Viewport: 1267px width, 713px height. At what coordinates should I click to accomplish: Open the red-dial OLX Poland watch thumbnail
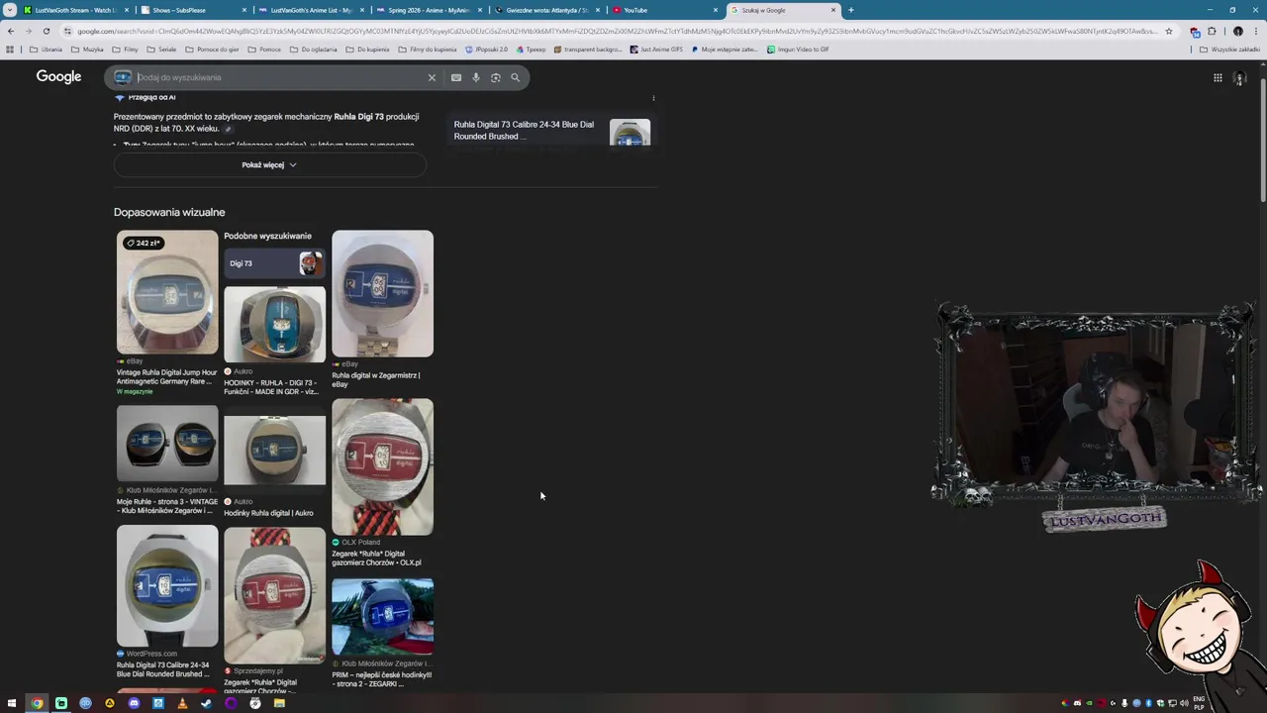pyautogui.click(x=382, y=467)
